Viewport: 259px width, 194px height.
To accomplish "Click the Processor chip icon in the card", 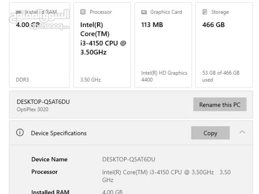I will coord(83,12).
